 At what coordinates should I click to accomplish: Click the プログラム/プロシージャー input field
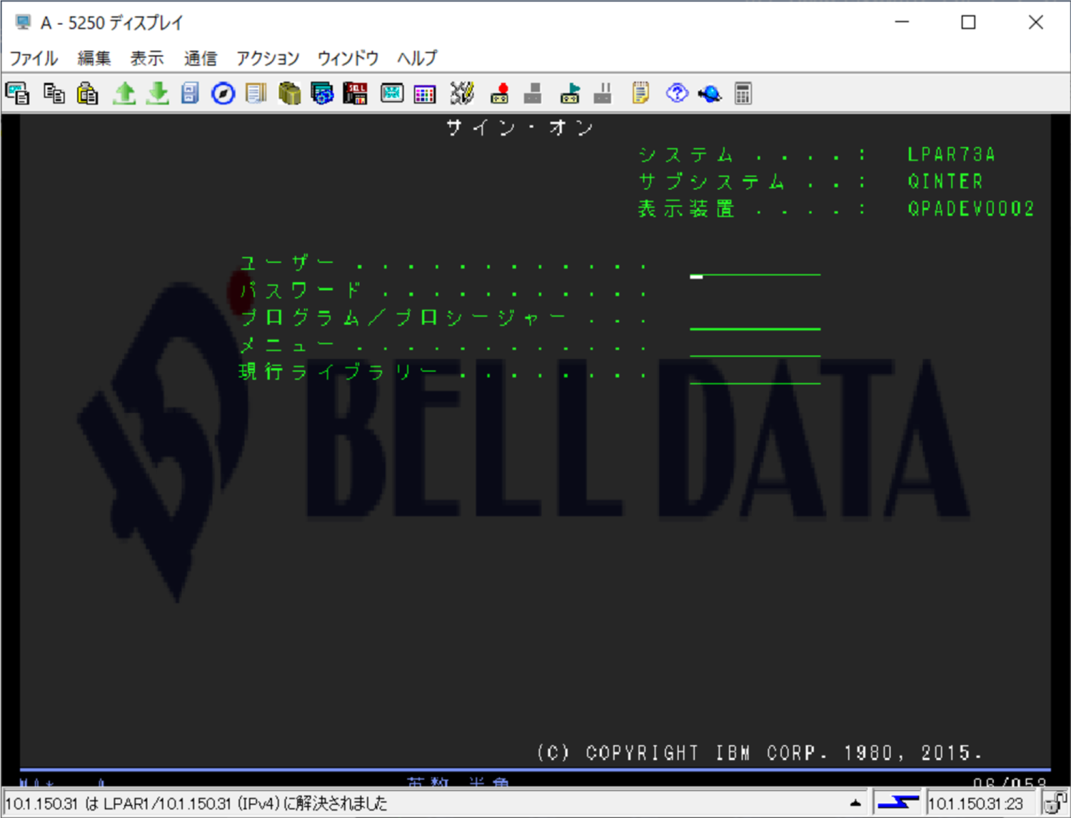[755, 319]
